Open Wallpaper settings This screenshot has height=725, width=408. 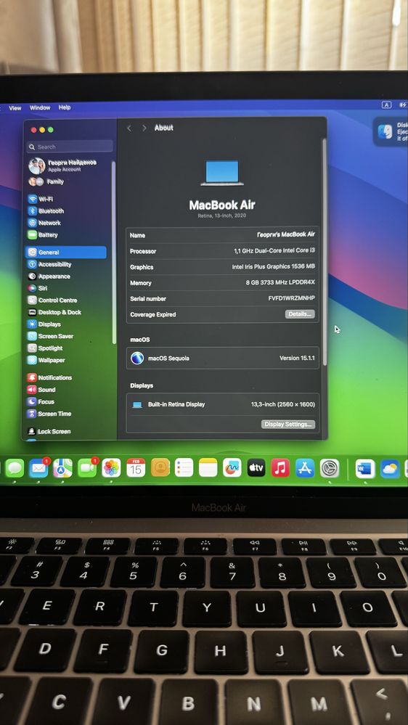point(46,360)
